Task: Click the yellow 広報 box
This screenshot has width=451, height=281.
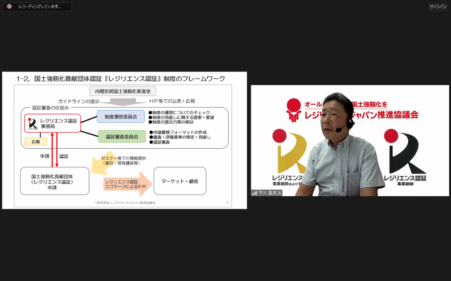Action: 36,142
